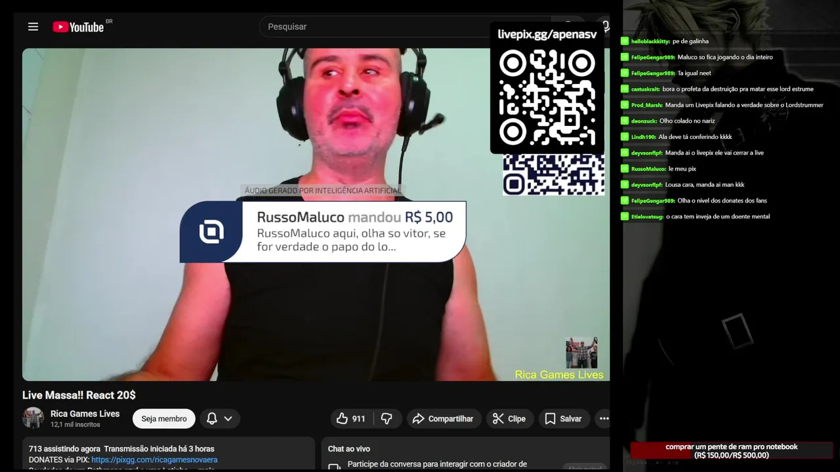
Task: Select the video title Live Massa!! React 20$
Action: pyautogui.click(x=79, y=395)
